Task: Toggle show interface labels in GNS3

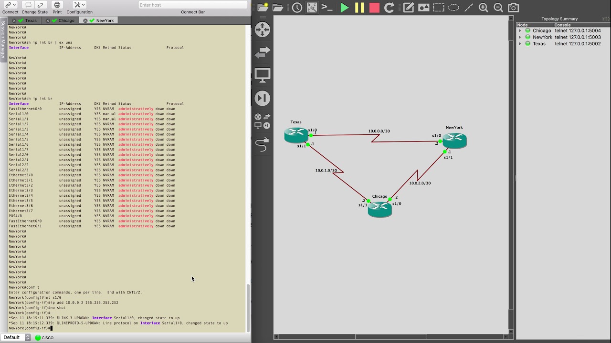Action: pyautogui.click(x=312, y=7)
